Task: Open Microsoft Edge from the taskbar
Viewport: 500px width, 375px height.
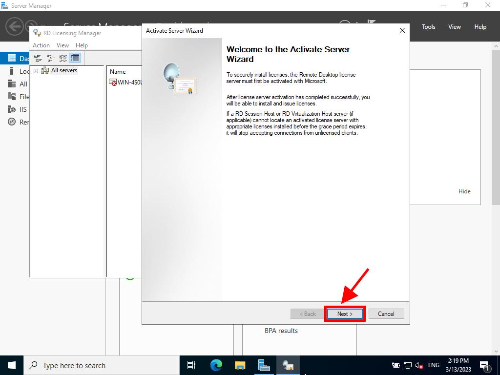Action: pos(216,365)
